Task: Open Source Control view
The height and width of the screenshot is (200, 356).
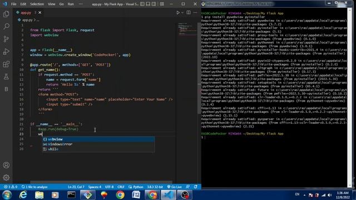Action: pos(6,39)
